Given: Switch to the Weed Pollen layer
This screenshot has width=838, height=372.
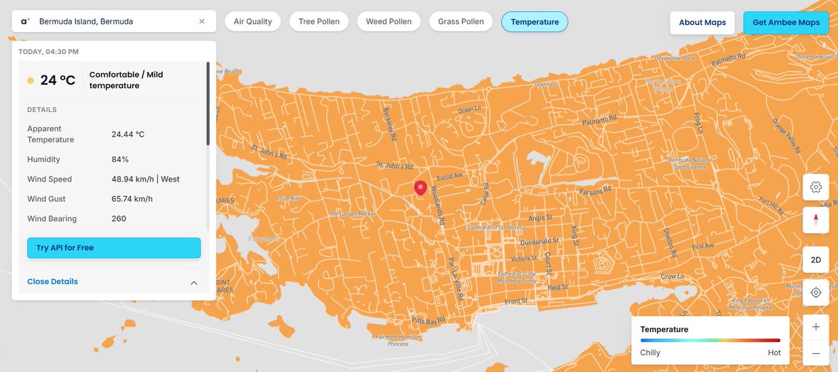Looking at the screenshot, I should pos(388,22).
